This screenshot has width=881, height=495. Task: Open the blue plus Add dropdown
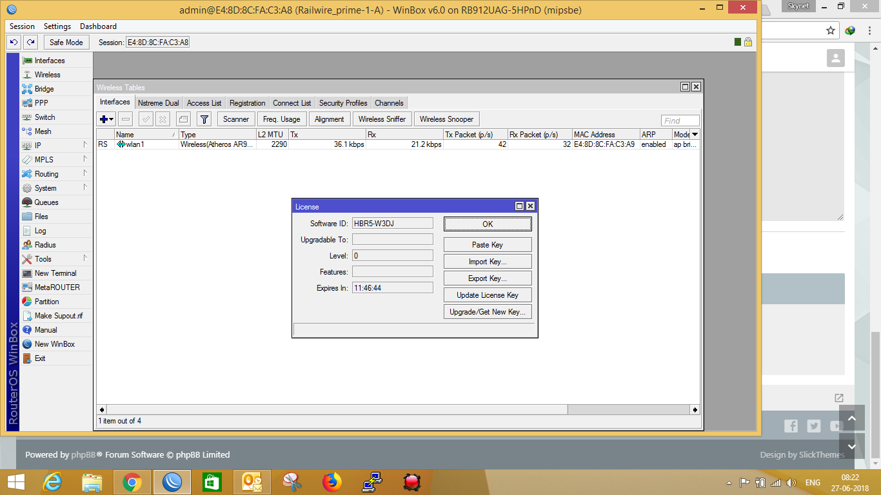point(106,119)
